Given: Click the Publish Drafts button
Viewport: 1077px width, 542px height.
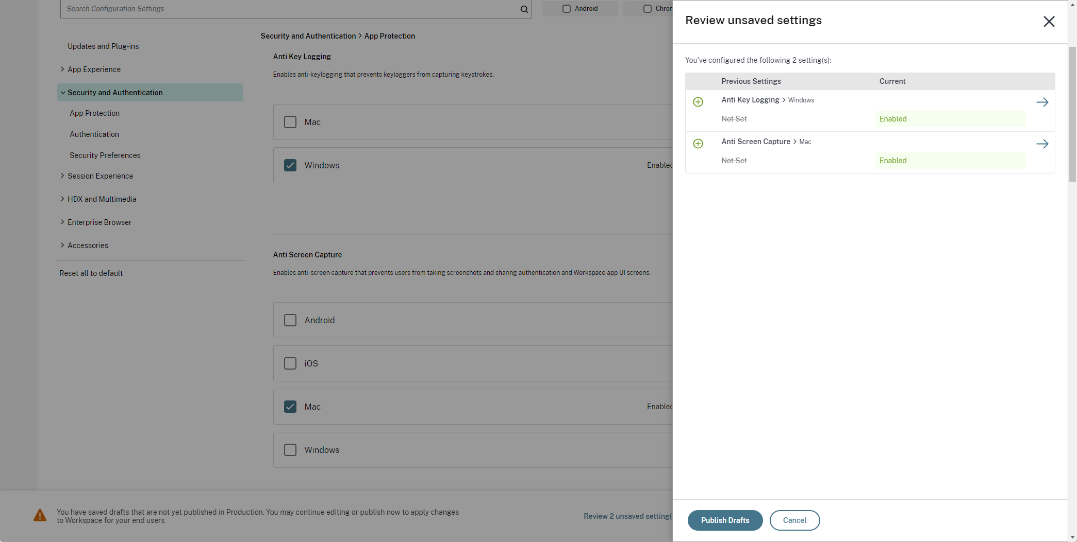Looking at the screenshot, I should pyautogui.click(x=725, y=520).
